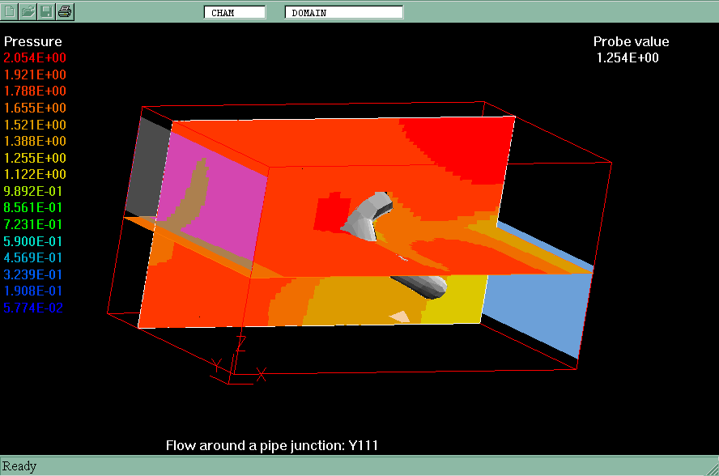This screenshot has height=476, width=719.
Task: Click the 1.255E+00 yellow legend entry
Action: (36, 158)
